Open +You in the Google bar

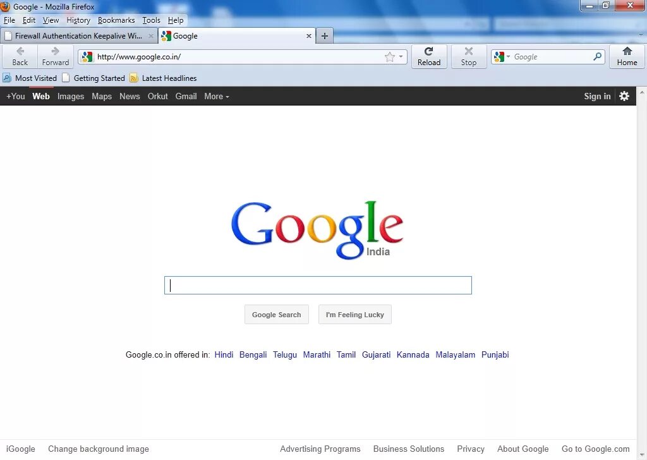pos(16,96)
